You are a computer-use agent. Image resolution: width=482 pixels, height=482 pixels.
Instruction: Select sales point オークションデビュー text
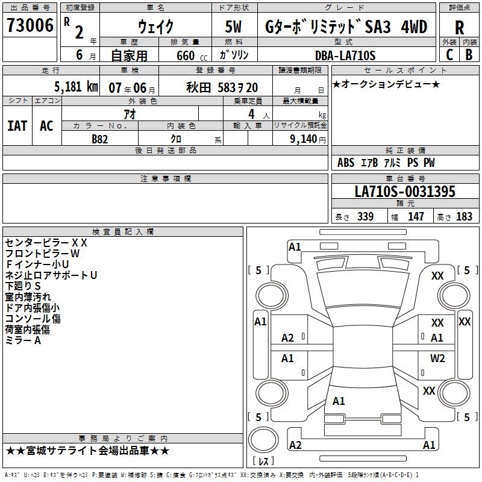click(386, 84)
